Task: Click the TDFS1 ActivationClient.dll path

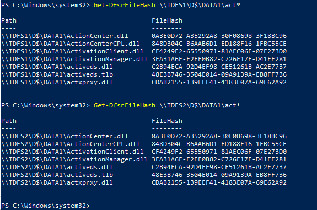Action: (72, 51)
